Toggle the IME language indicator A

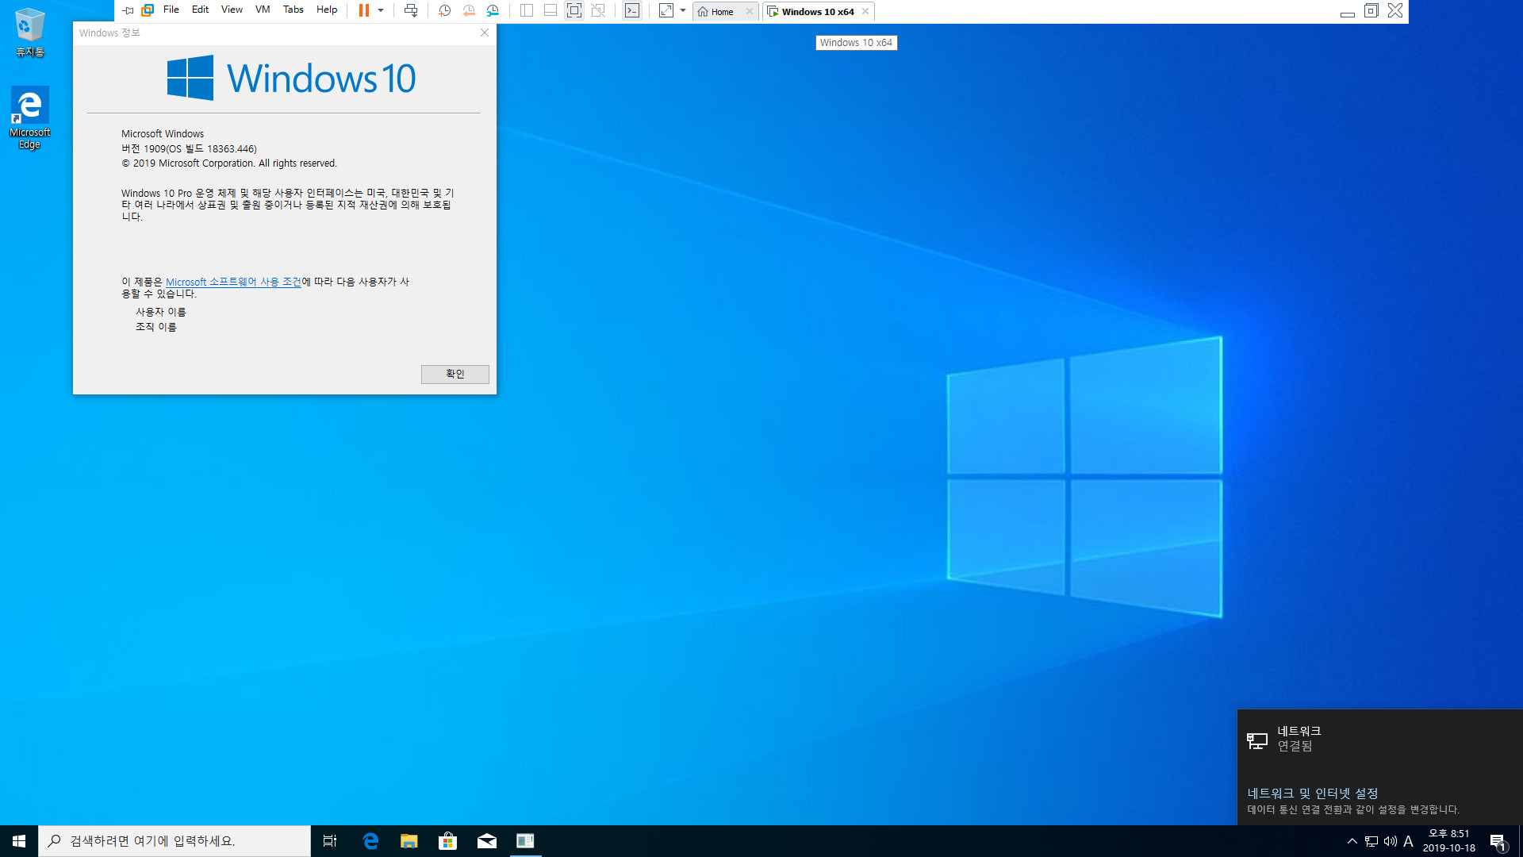(x=1409, y=841)
